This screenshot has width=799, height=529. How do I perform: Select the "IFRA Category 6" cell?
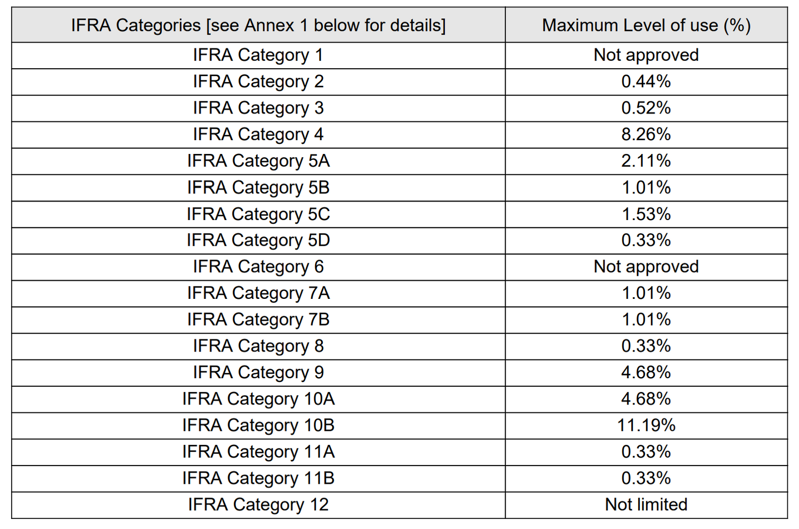coord(258,266)
